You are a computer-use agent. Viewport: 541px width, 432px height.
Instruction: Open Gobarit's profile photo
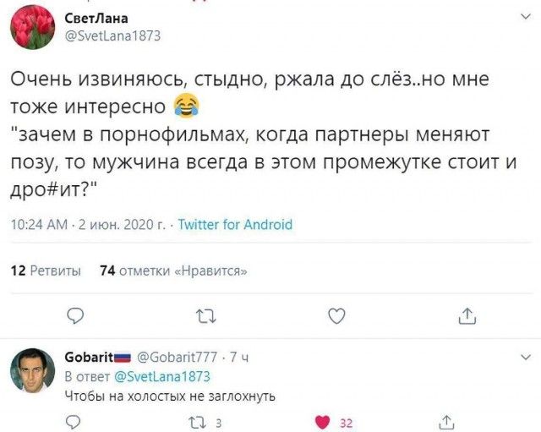[33, 369]
